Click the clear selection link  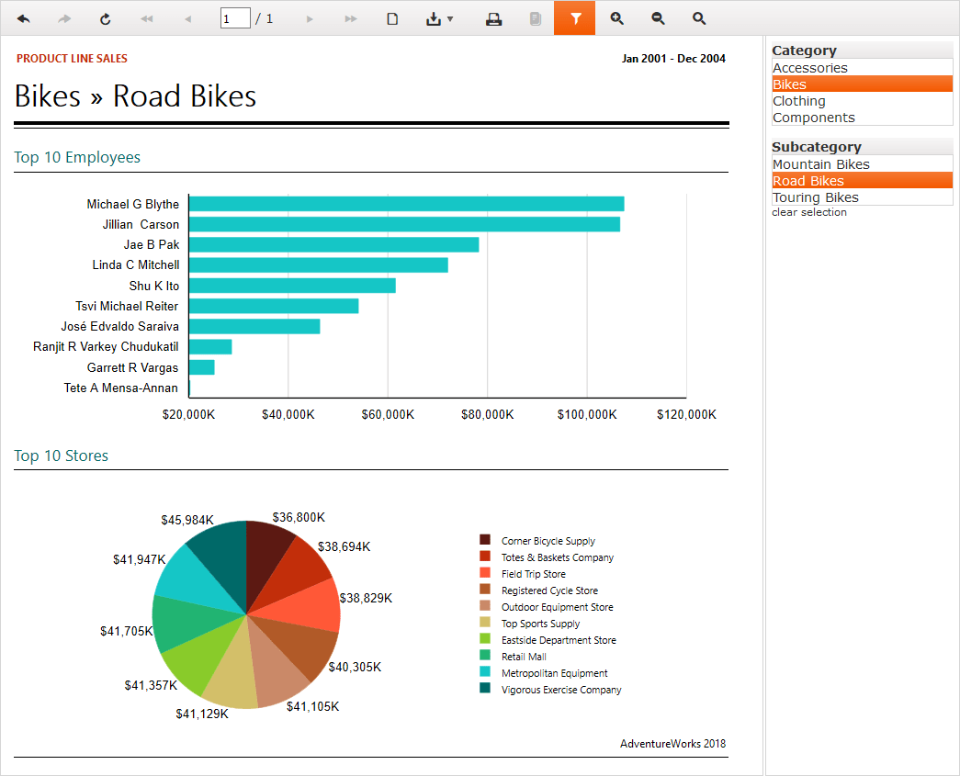click(x=809, y=212)
